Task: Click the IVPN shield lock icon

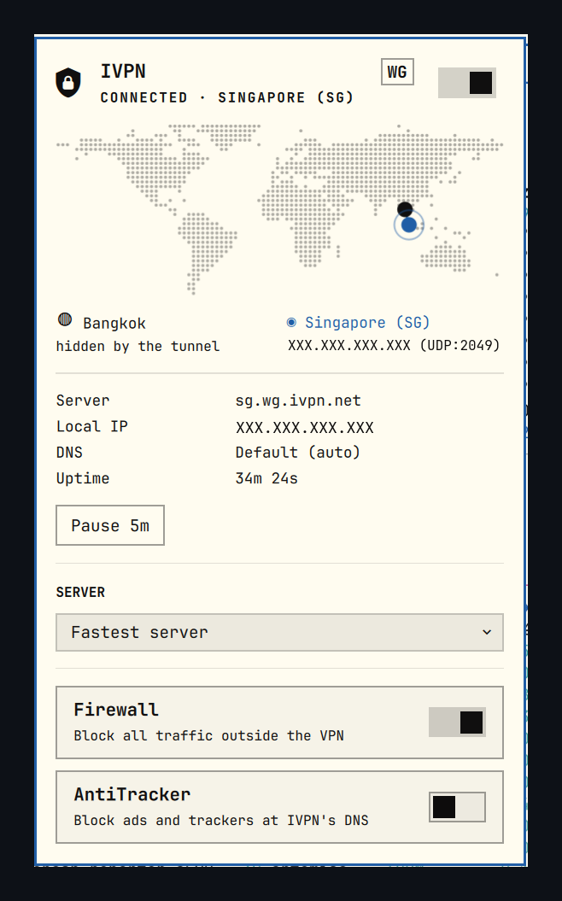Action: coord(67,82)
